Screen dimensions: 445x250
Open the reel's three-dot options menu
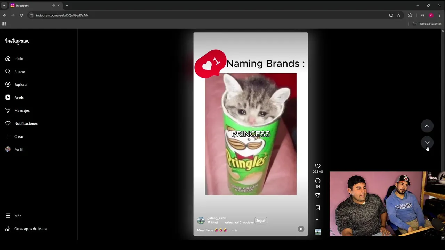tap(318, 219)
